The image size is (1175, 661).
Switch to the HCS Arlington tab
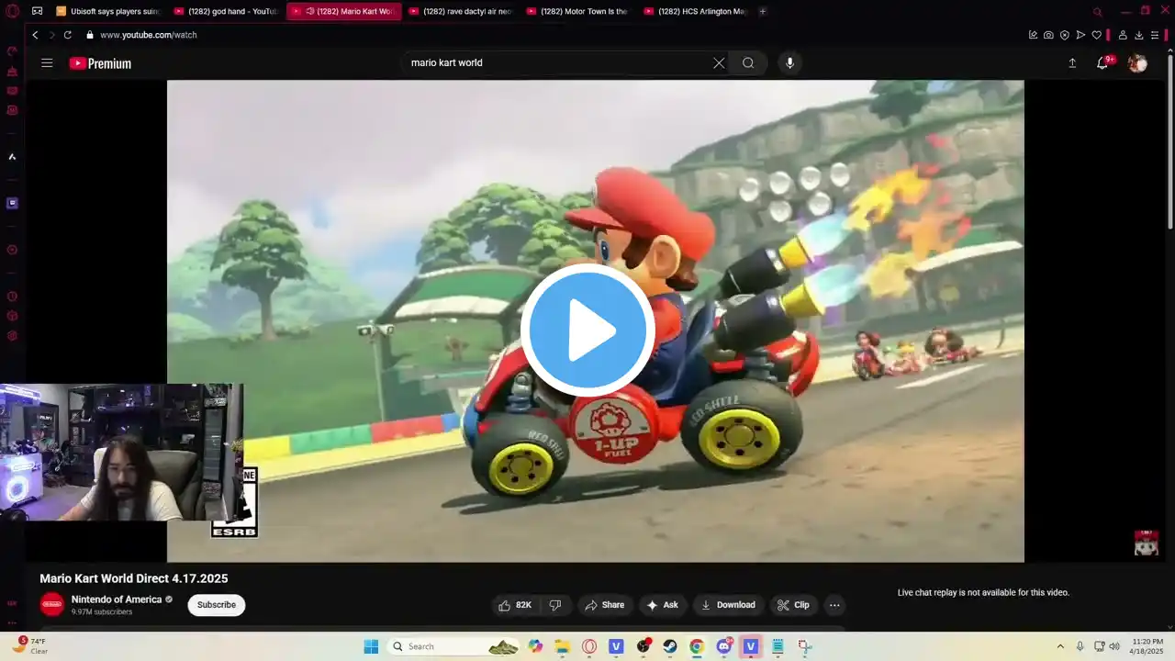[696, 11]
